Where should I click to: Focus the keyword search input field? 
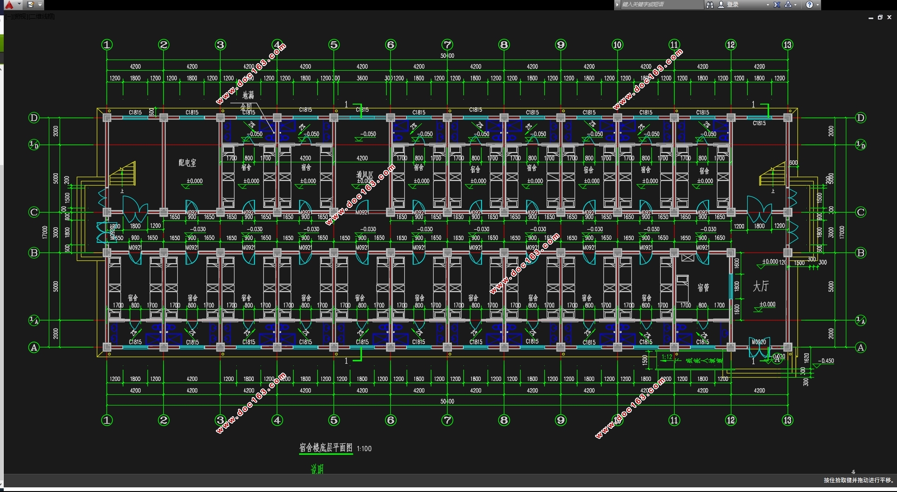(x=662, y=5)
